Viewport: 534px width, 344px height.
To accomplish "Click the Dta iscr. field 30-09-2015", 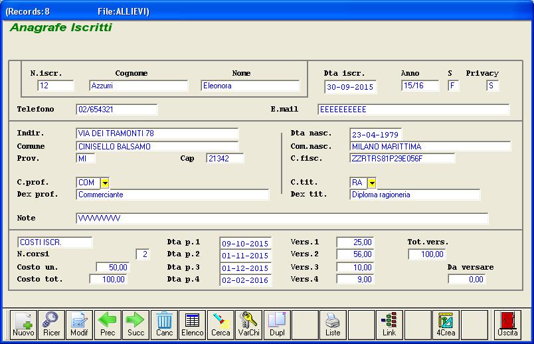I will click(351, 87).
